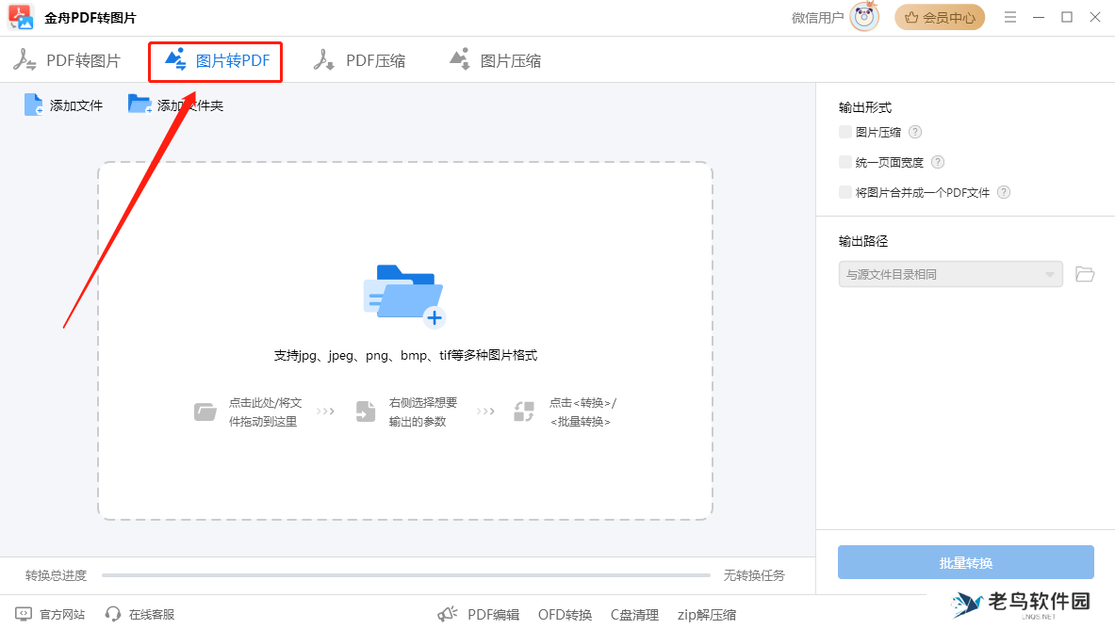Start C盘清理 cleanup tool
The height and width of the screenshot is (629, 1115).
tap(634, 614)
